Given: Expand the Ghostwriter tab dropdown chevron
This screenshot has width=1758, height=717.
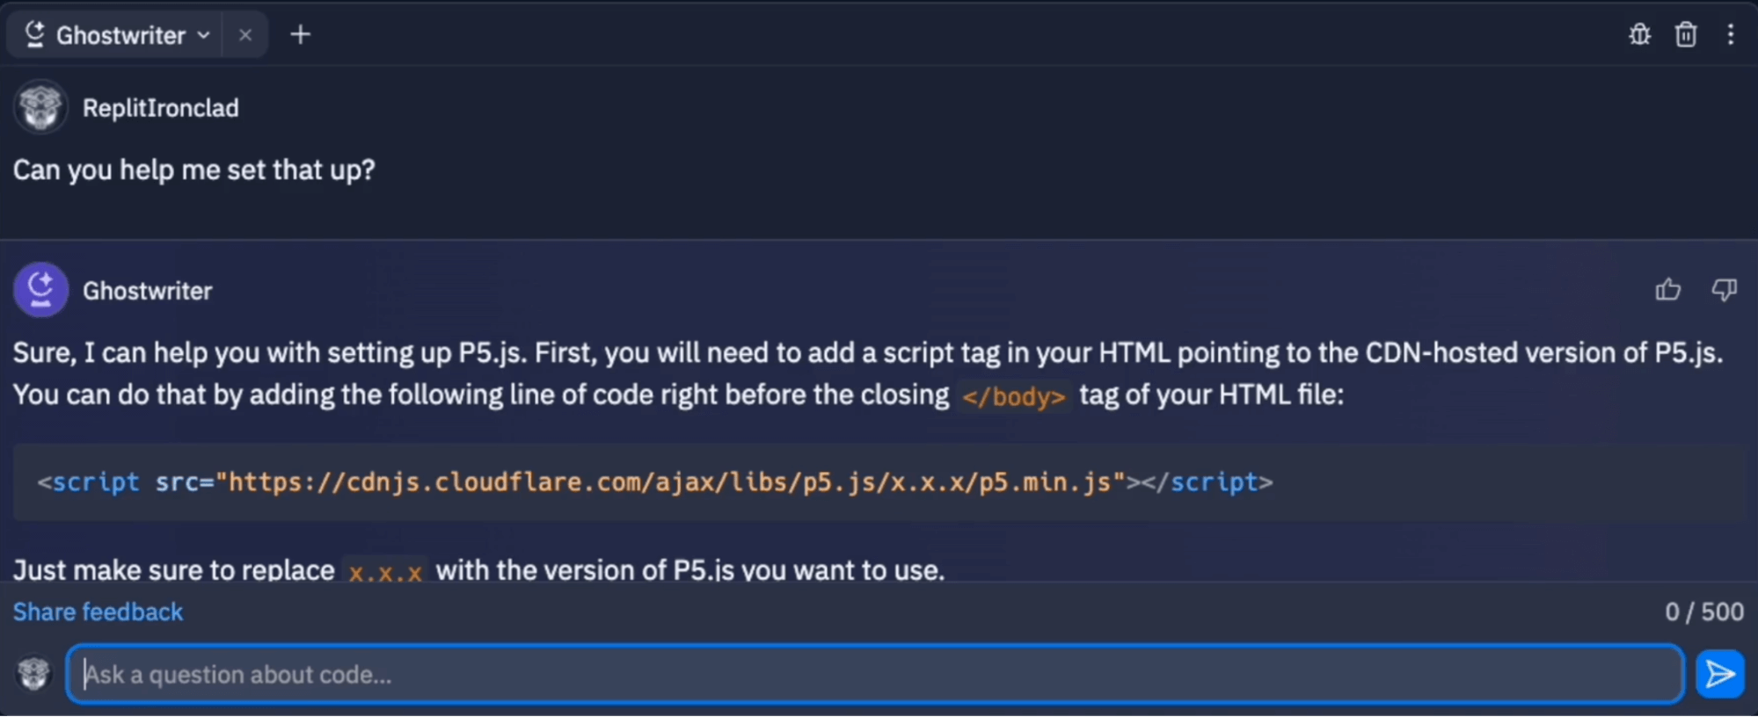Looking at the screenshot, I should pyautogui.click(x=204, y=35).
